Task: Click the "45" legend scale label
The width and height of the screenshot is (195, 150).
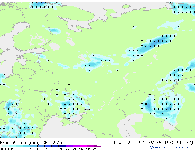Action: 88,149
